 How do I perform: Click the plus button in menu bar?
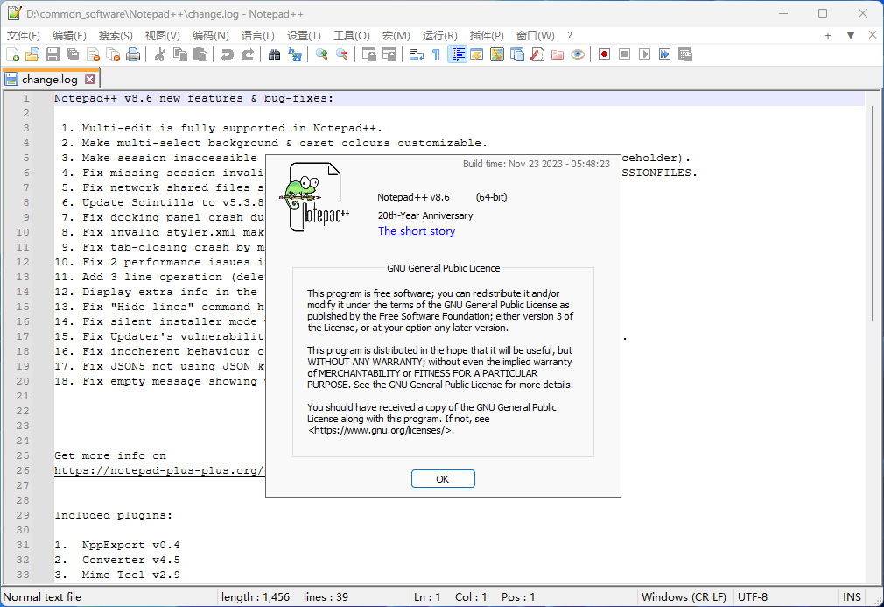click(828, 36)
